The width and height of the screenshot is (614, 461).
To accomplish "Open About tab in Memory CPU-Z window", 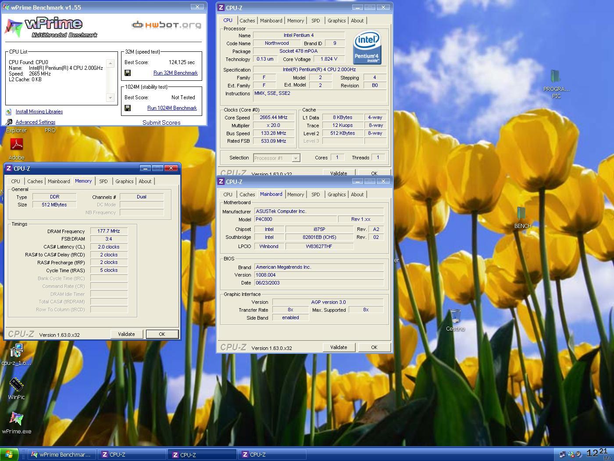I will pos(145,181).
